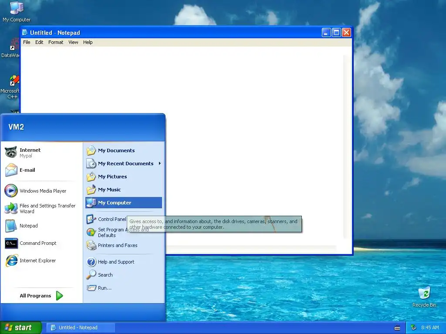Open the Run... dialog icon
The height and width of the screenshot is (334, 446).
click(x=91, y=288)
